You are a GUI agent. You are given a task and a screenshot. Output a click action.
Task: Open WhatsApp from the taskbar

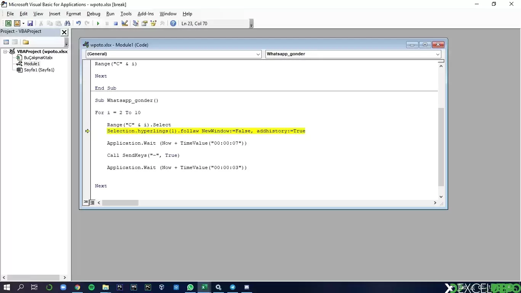[x=190, y=287]
